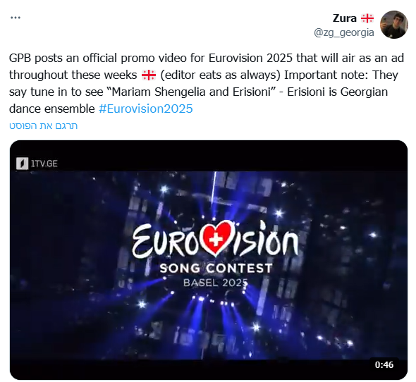The width and height of the screenshot is (416, 382).
Task: Open the three-dot more options menu
Action: click(16, 18)
